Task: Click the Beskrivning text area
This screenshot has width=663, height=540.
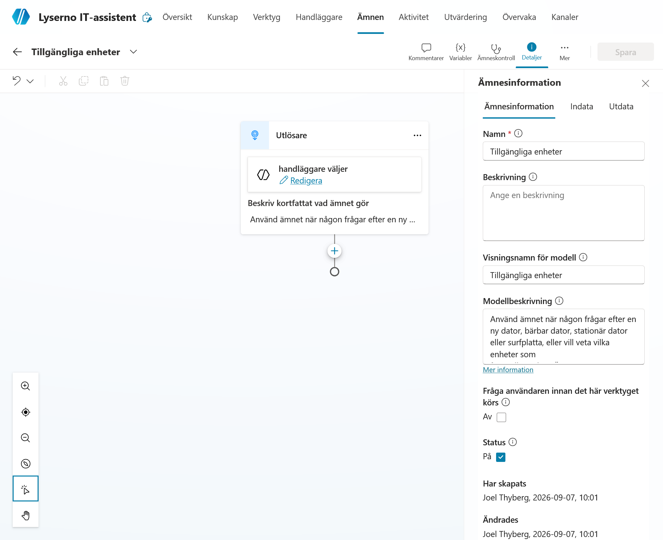Action: (x=564, y=213)
